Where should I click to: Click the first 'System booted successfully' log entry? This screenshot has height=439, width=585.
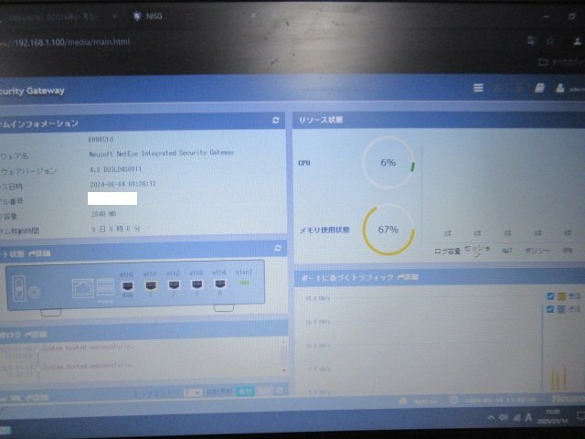point(88,348)
